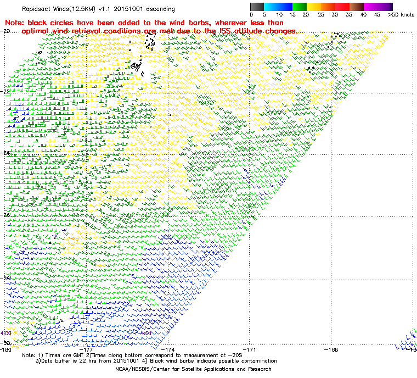Viewport: 417px width, 378px height.
Task: Click the green 15-20 knots color segment
Action: pyautogui.click(x=300, y=7)
